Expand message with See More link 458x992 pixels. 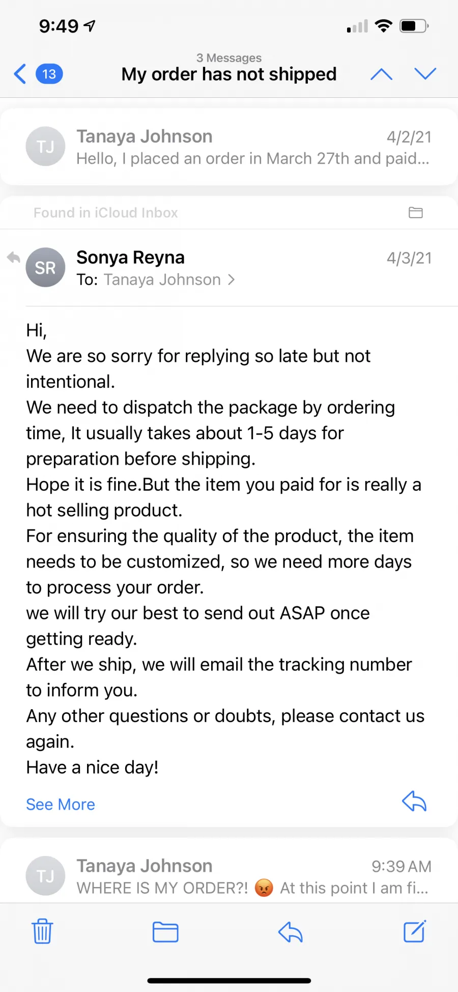pos(61,804)
